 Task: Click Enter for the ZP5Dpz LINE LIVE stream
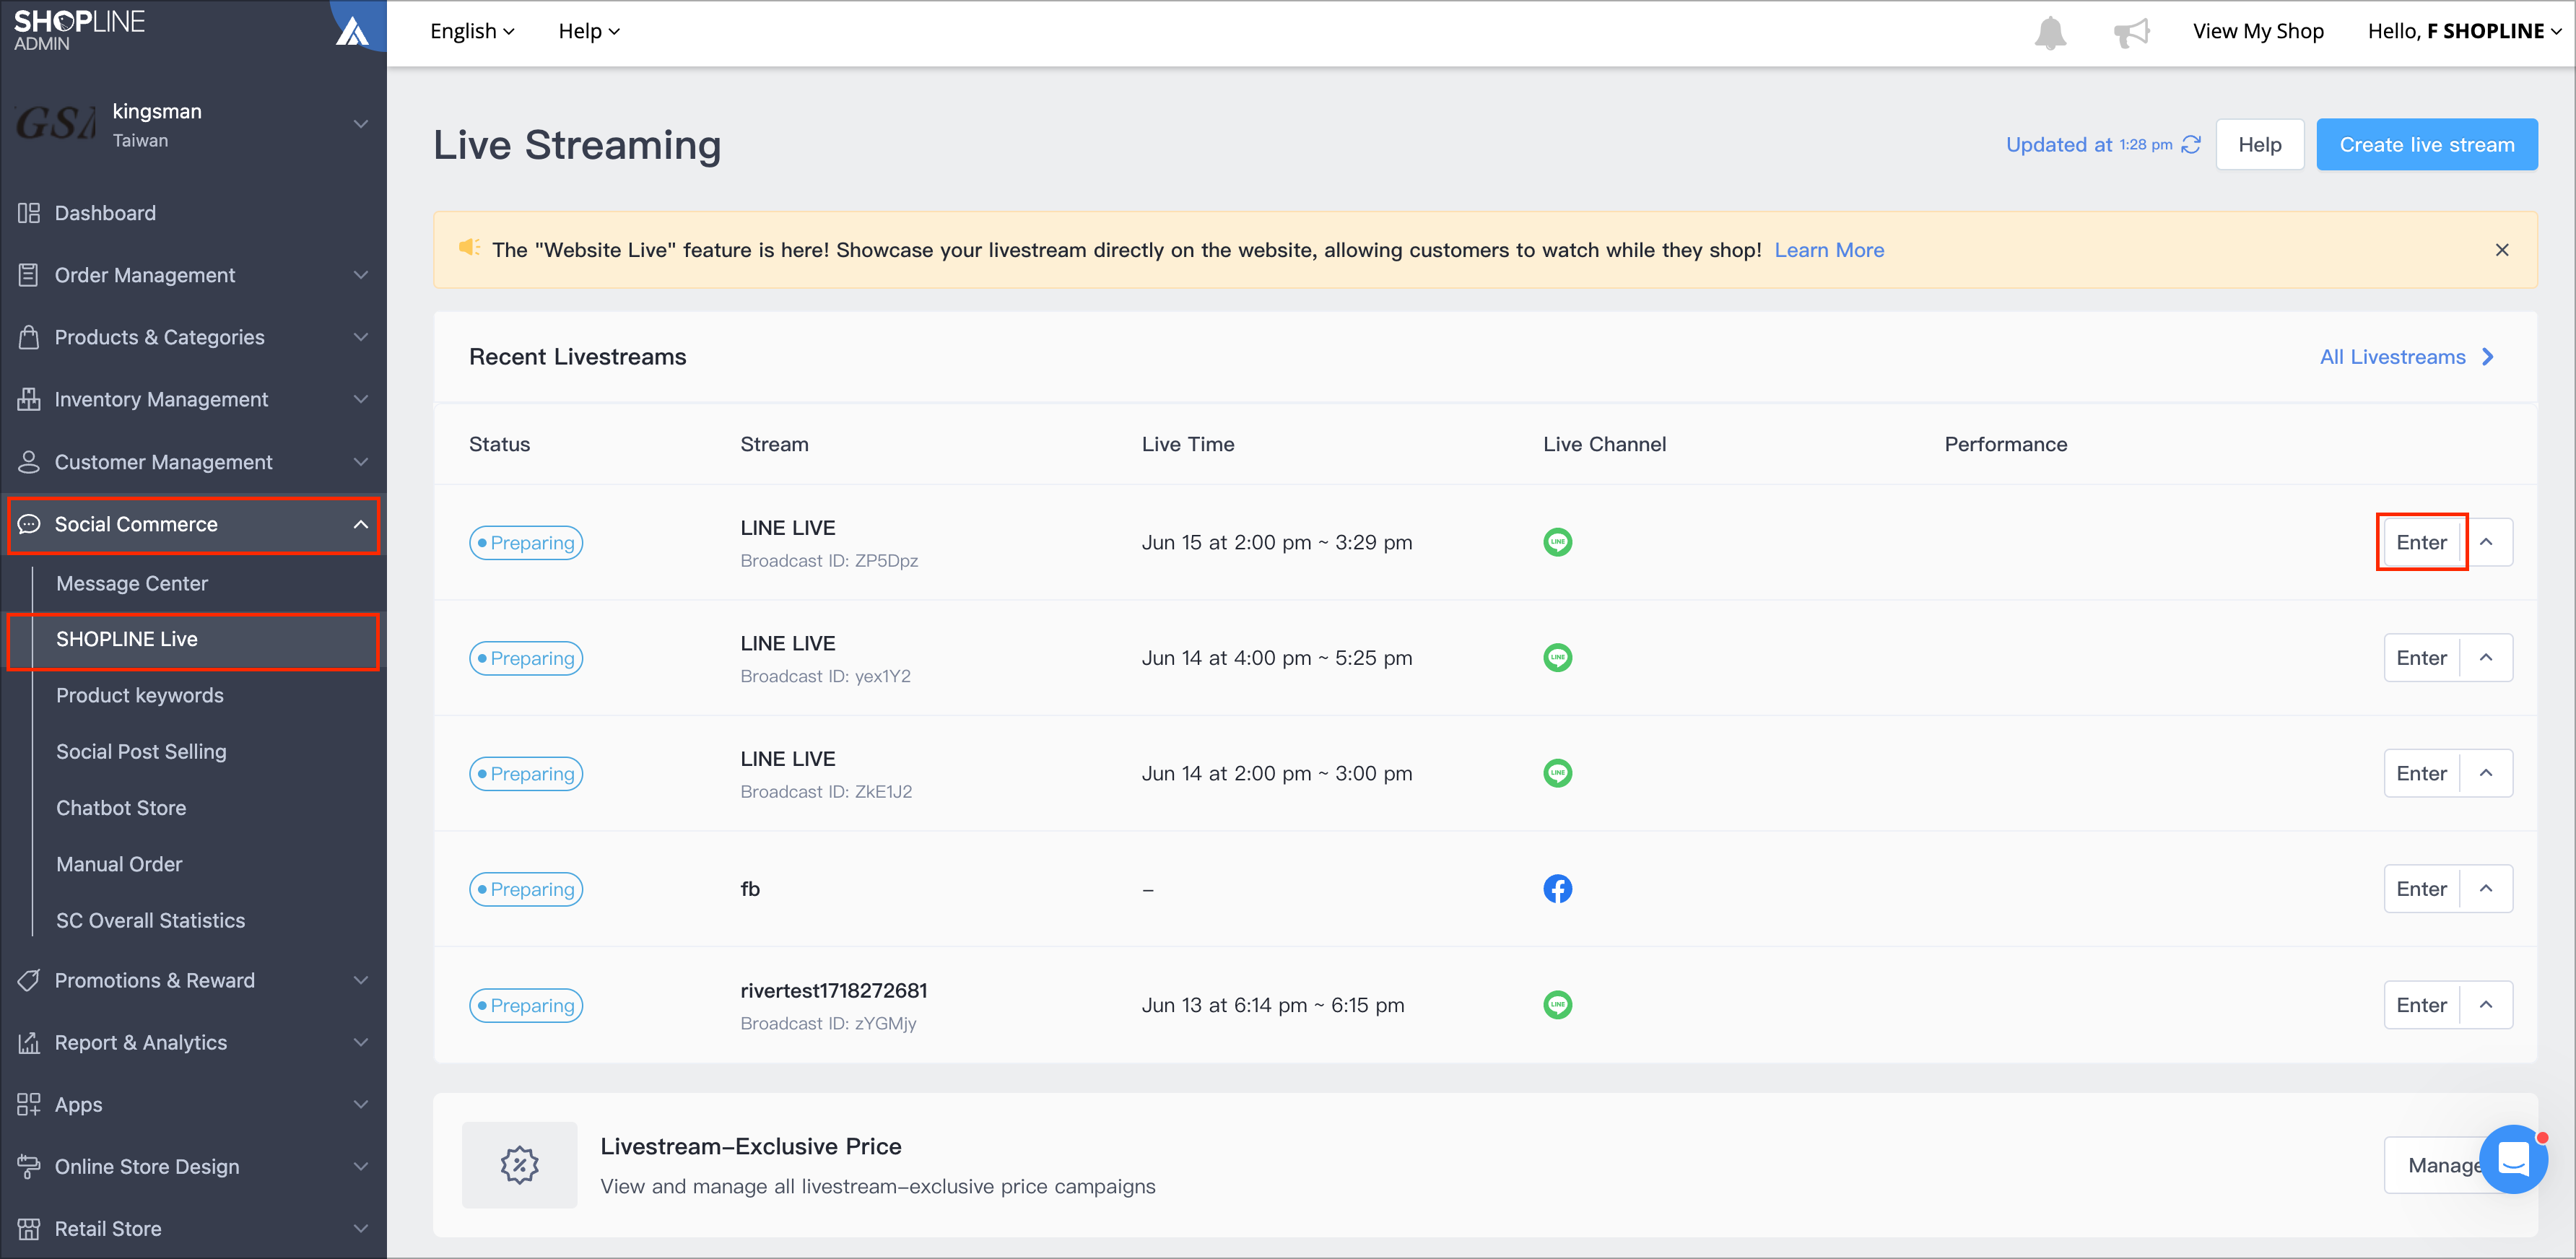2421,542
